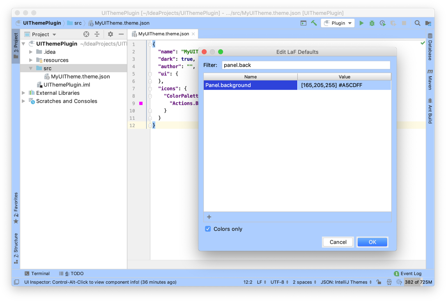Start debugging with the bug icon

coord(372,23)
